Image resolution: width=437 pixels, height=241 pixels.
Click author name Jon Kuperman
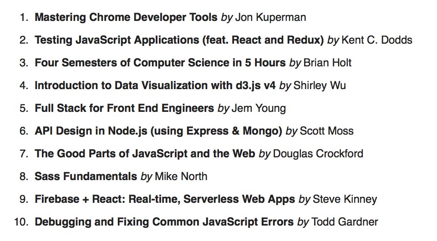[270, 17]
